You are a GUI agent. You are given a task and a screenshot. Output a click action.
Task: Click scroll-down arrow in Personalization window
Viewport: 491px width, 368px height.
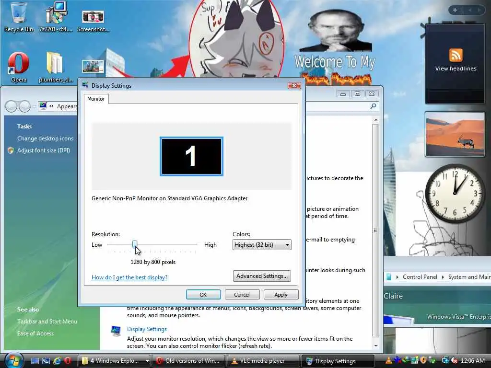[x=376, y=345]
